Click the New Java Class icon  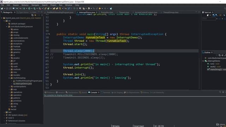(x=48, y=8)
